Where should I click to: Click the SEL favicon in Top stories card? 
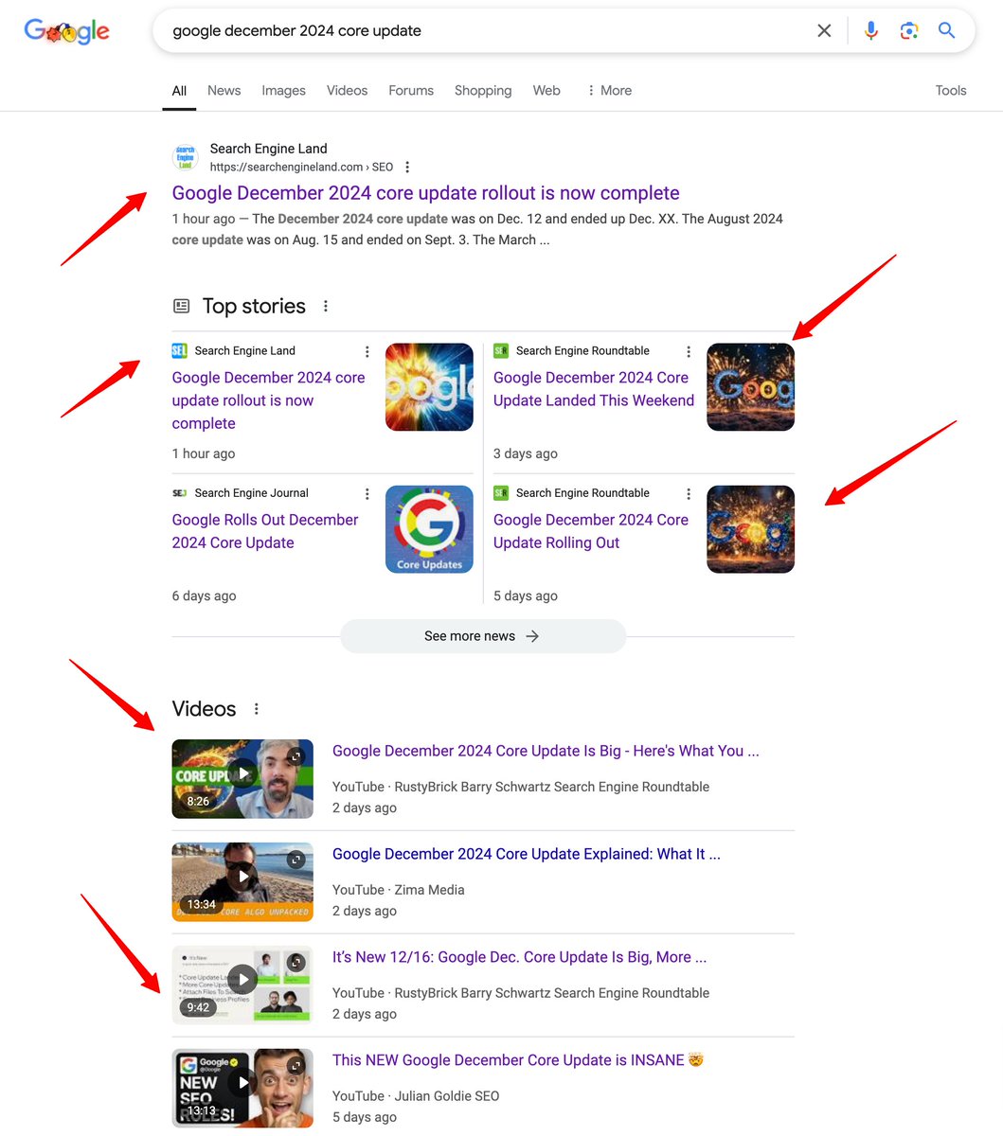[180, 350]
